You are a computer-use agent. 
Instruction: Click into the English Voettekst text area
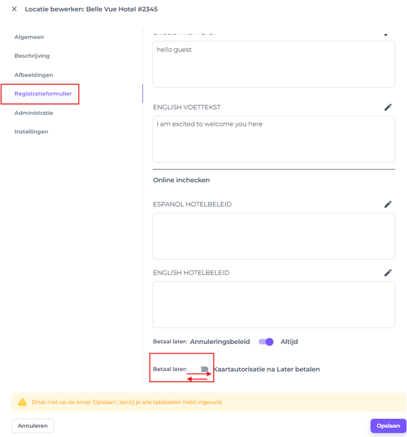(x=273, y=139)
